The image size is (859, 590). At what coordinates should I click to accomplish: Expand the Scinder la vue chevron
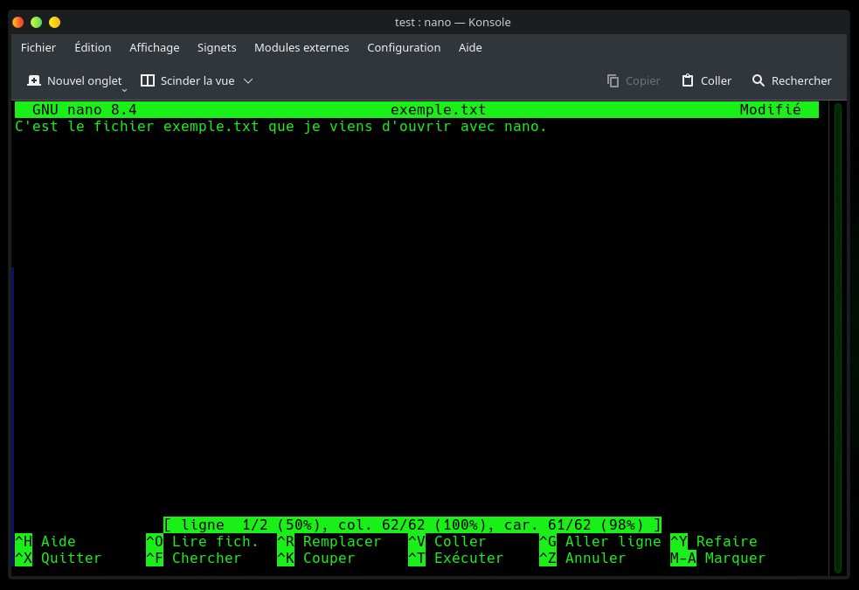(248, 80)
